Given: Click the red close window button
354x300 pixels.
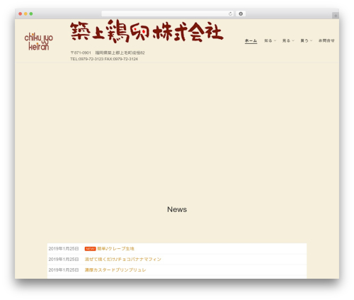Looking at the screenshot, I should 21,14.
